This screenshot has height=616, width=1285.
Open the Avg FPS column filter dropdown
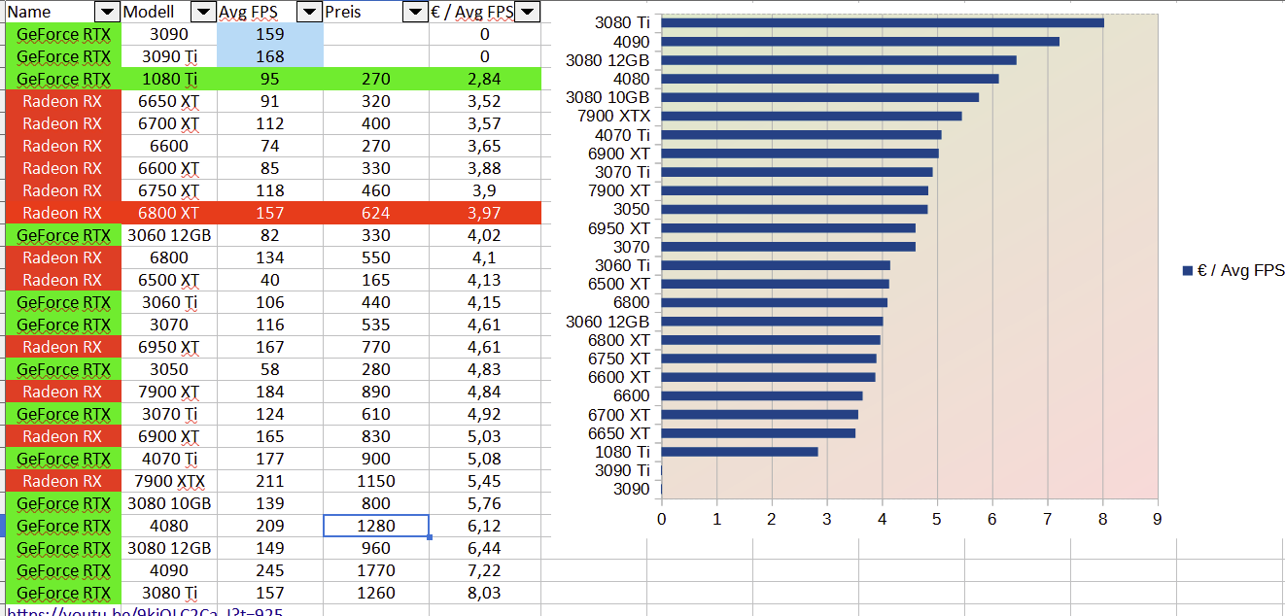(x=309, y=12)
